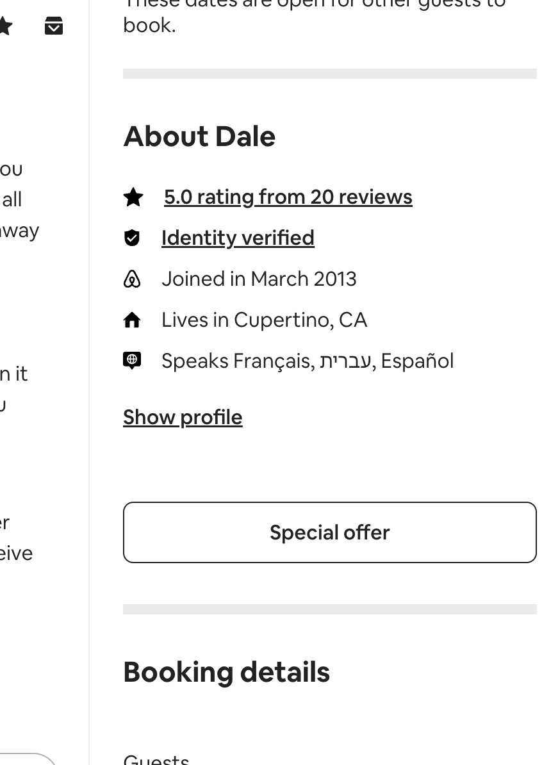551x765 pixels.
Task: Open the Identity verified link
Action: coord(238,238)
